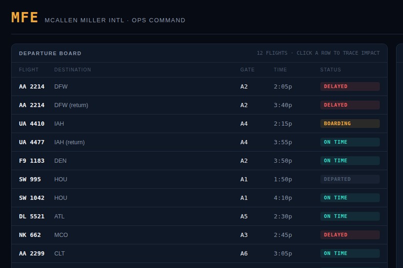This screenshot has height=268, width=403.
Task: Click ON TIME badge for UA 4477
Action: 350,142
